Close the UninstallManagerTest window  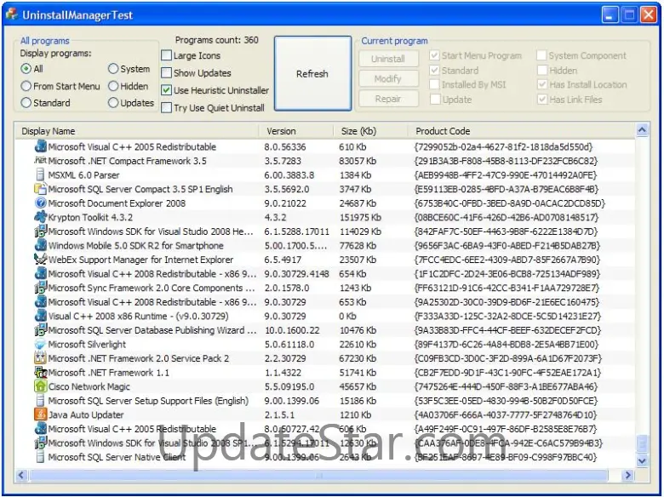pos(649,14)
